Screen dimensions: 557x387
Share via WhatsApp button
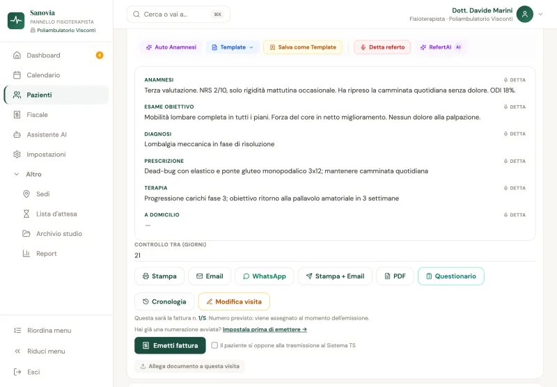pos(265,276)
